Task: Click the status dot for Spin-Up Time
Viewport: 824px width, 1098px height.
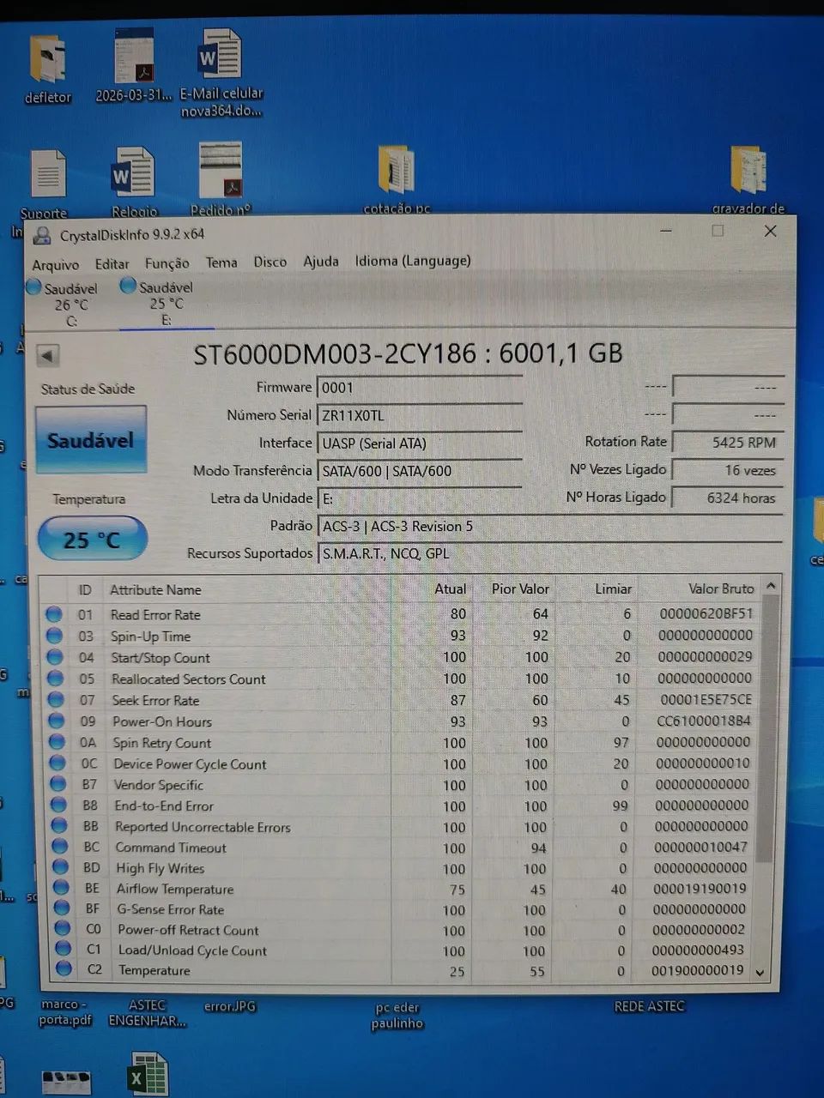Action: coord(54,636)
